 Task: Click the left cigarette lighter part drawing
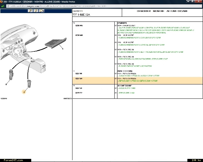click(11, 74)
